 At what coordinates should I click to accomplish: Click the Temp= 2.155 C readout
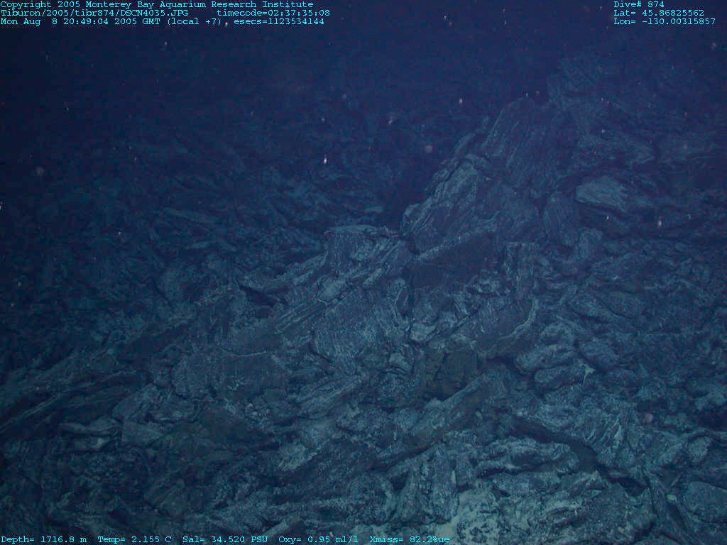(x=134, y=539)
